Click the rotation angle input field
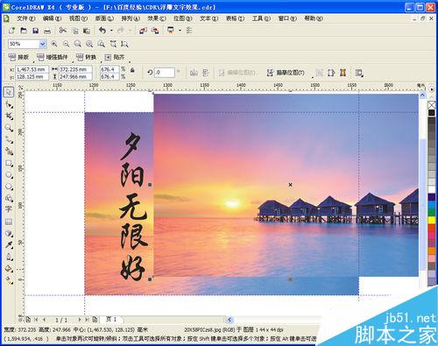The width and height of the screenshot is (438, 346). [165, 73]
